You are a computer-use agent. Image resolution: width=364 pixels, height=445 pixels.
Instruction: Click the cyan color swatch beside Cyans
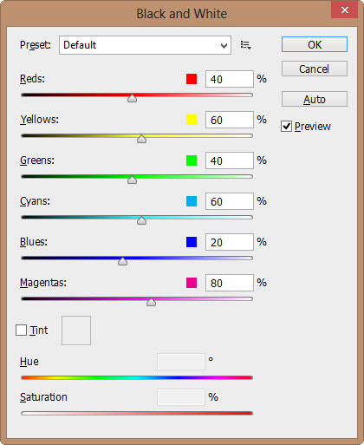pyautogui.click(x=192, y=201)
